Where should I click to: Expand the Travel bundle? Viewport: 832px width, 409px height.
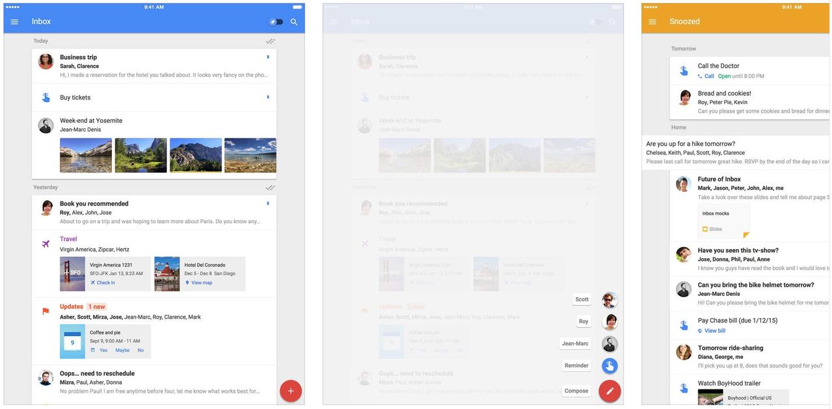[68, 239]
